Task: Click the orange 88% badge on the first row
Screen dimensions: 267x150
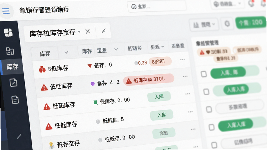Action: coord(160,61)
